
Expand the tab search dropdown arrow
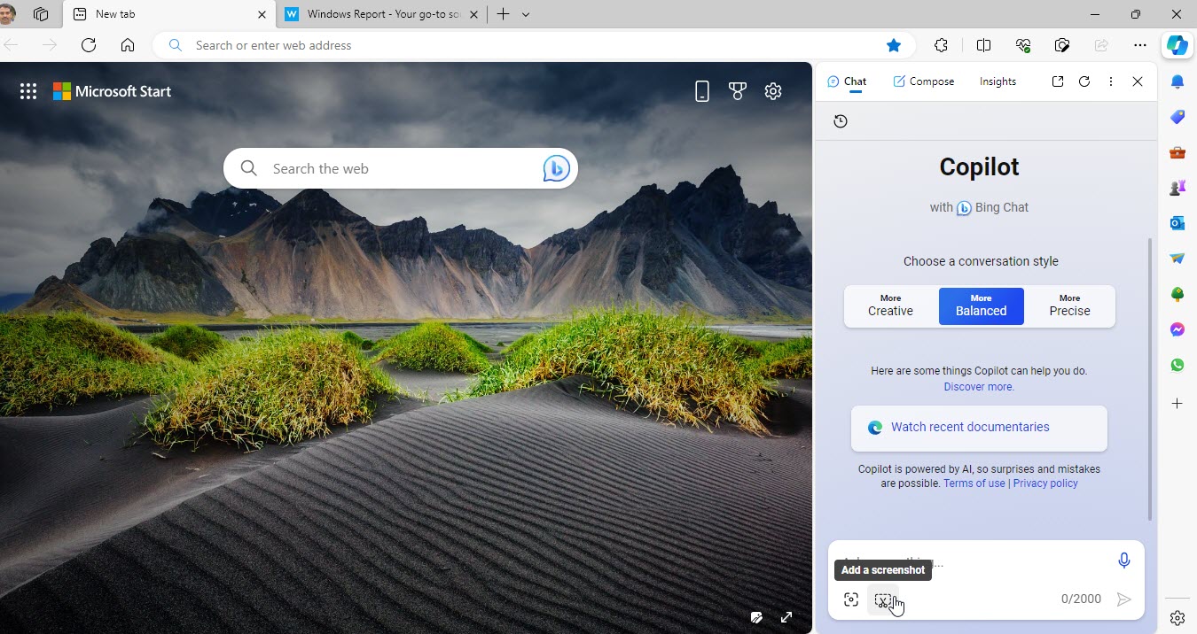pos(526,14)
